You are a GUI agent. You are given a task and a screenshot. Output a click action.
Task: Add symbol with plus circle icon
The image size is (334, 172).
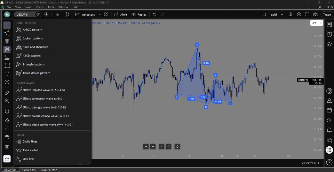[46, 15]
